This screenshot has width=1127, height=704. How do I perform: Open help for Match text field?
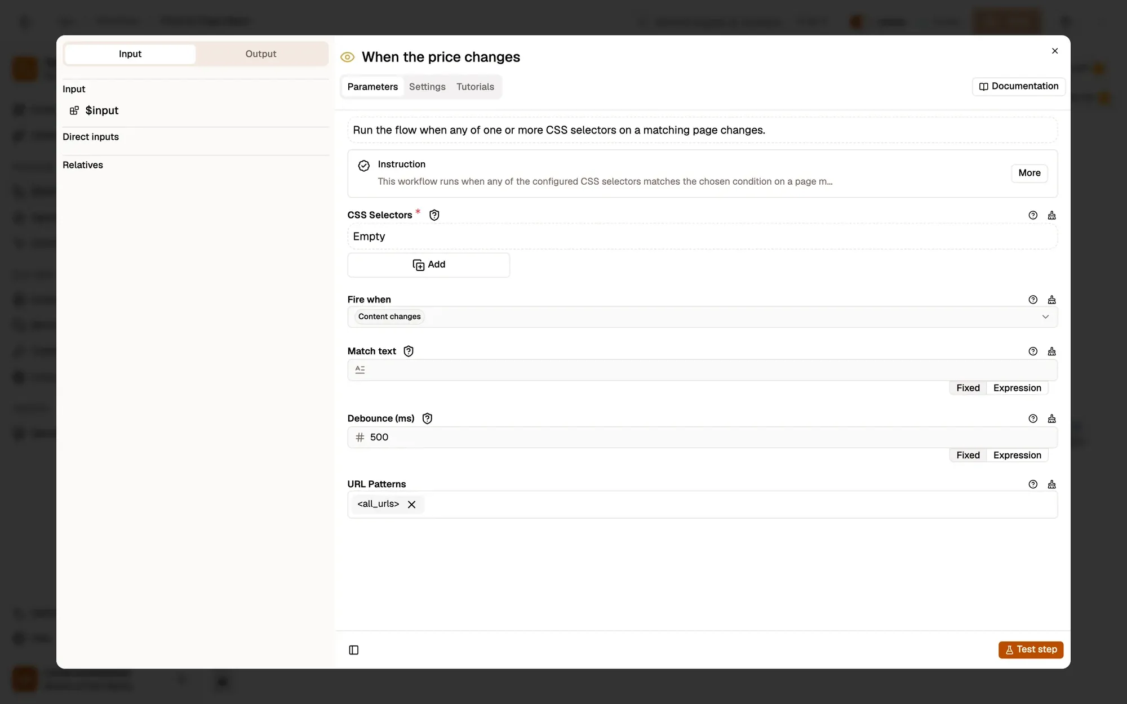pos(1033,351)
